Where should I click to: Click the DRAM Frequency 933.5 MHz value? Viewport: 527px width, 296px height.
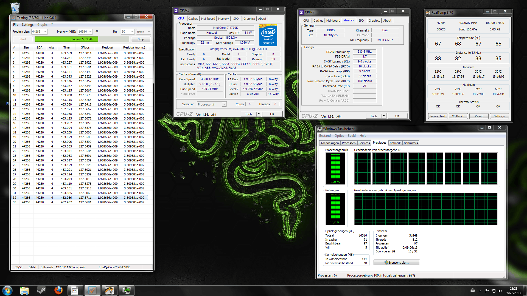365,52
